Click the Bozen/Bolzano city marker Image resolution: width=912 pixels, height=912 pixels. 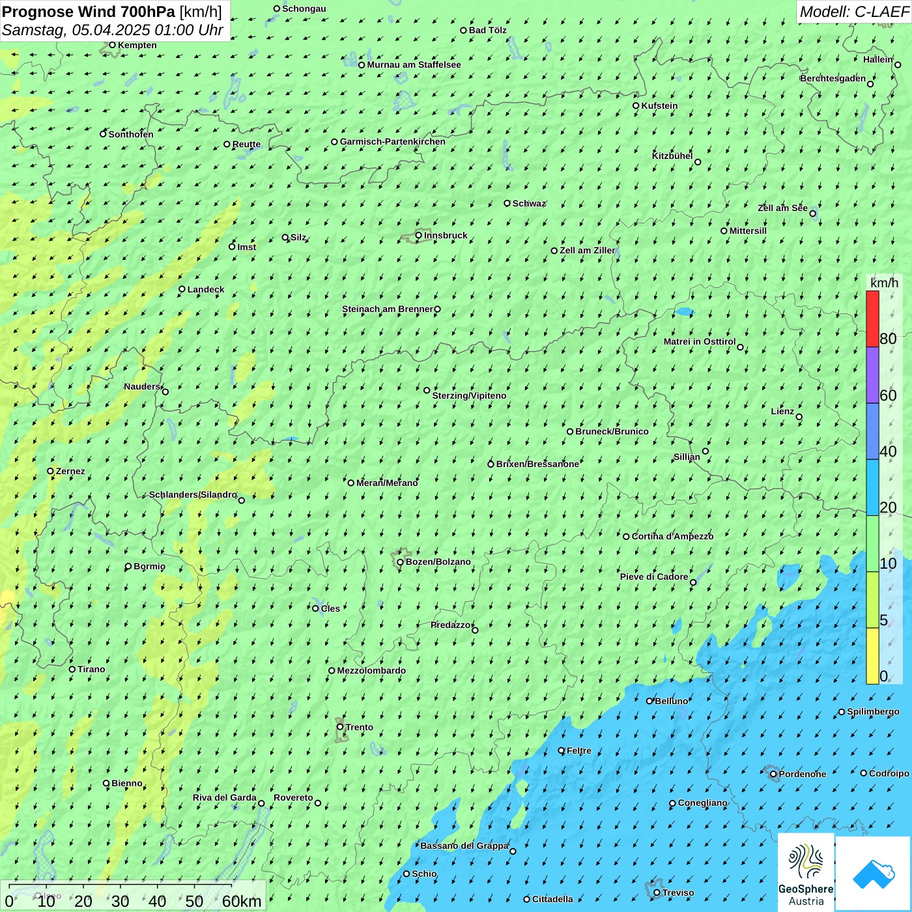click(x=401, y=562)
